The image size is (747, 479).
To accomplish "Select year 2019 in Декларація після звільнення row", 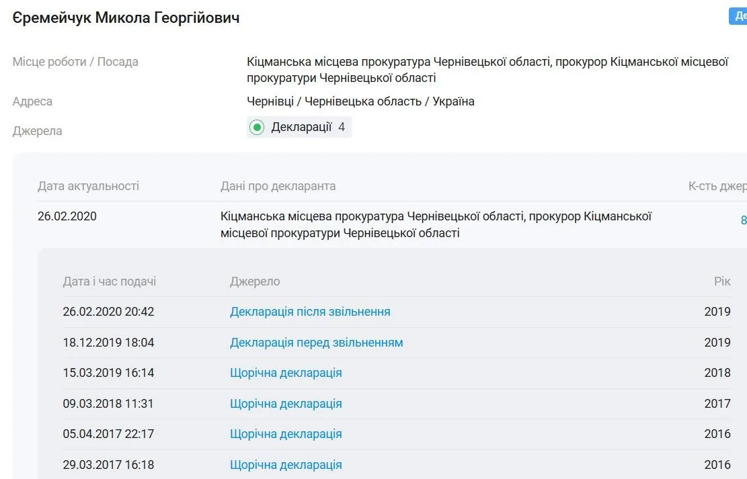I will 717,312.
